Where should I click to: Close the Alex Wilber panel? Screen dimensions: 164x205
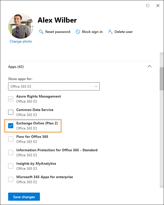click(158, 6)
